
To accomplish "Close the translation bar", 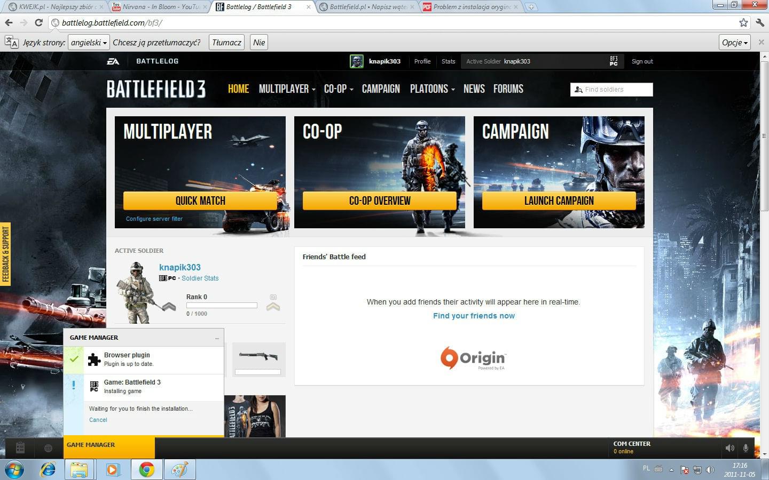I will [762, 42].
